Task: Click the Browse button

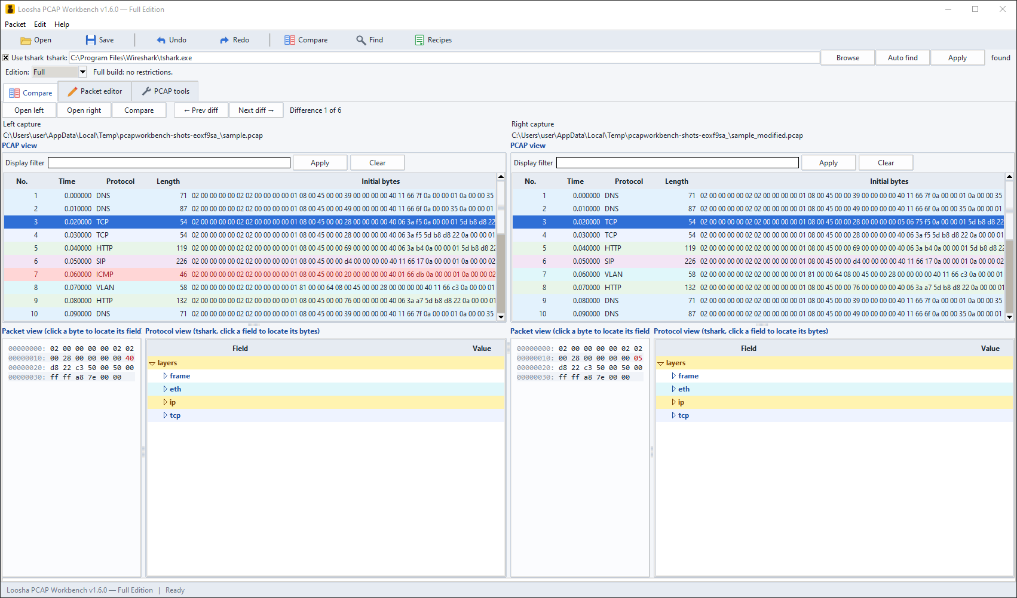Action: click(x=848, y=58)
